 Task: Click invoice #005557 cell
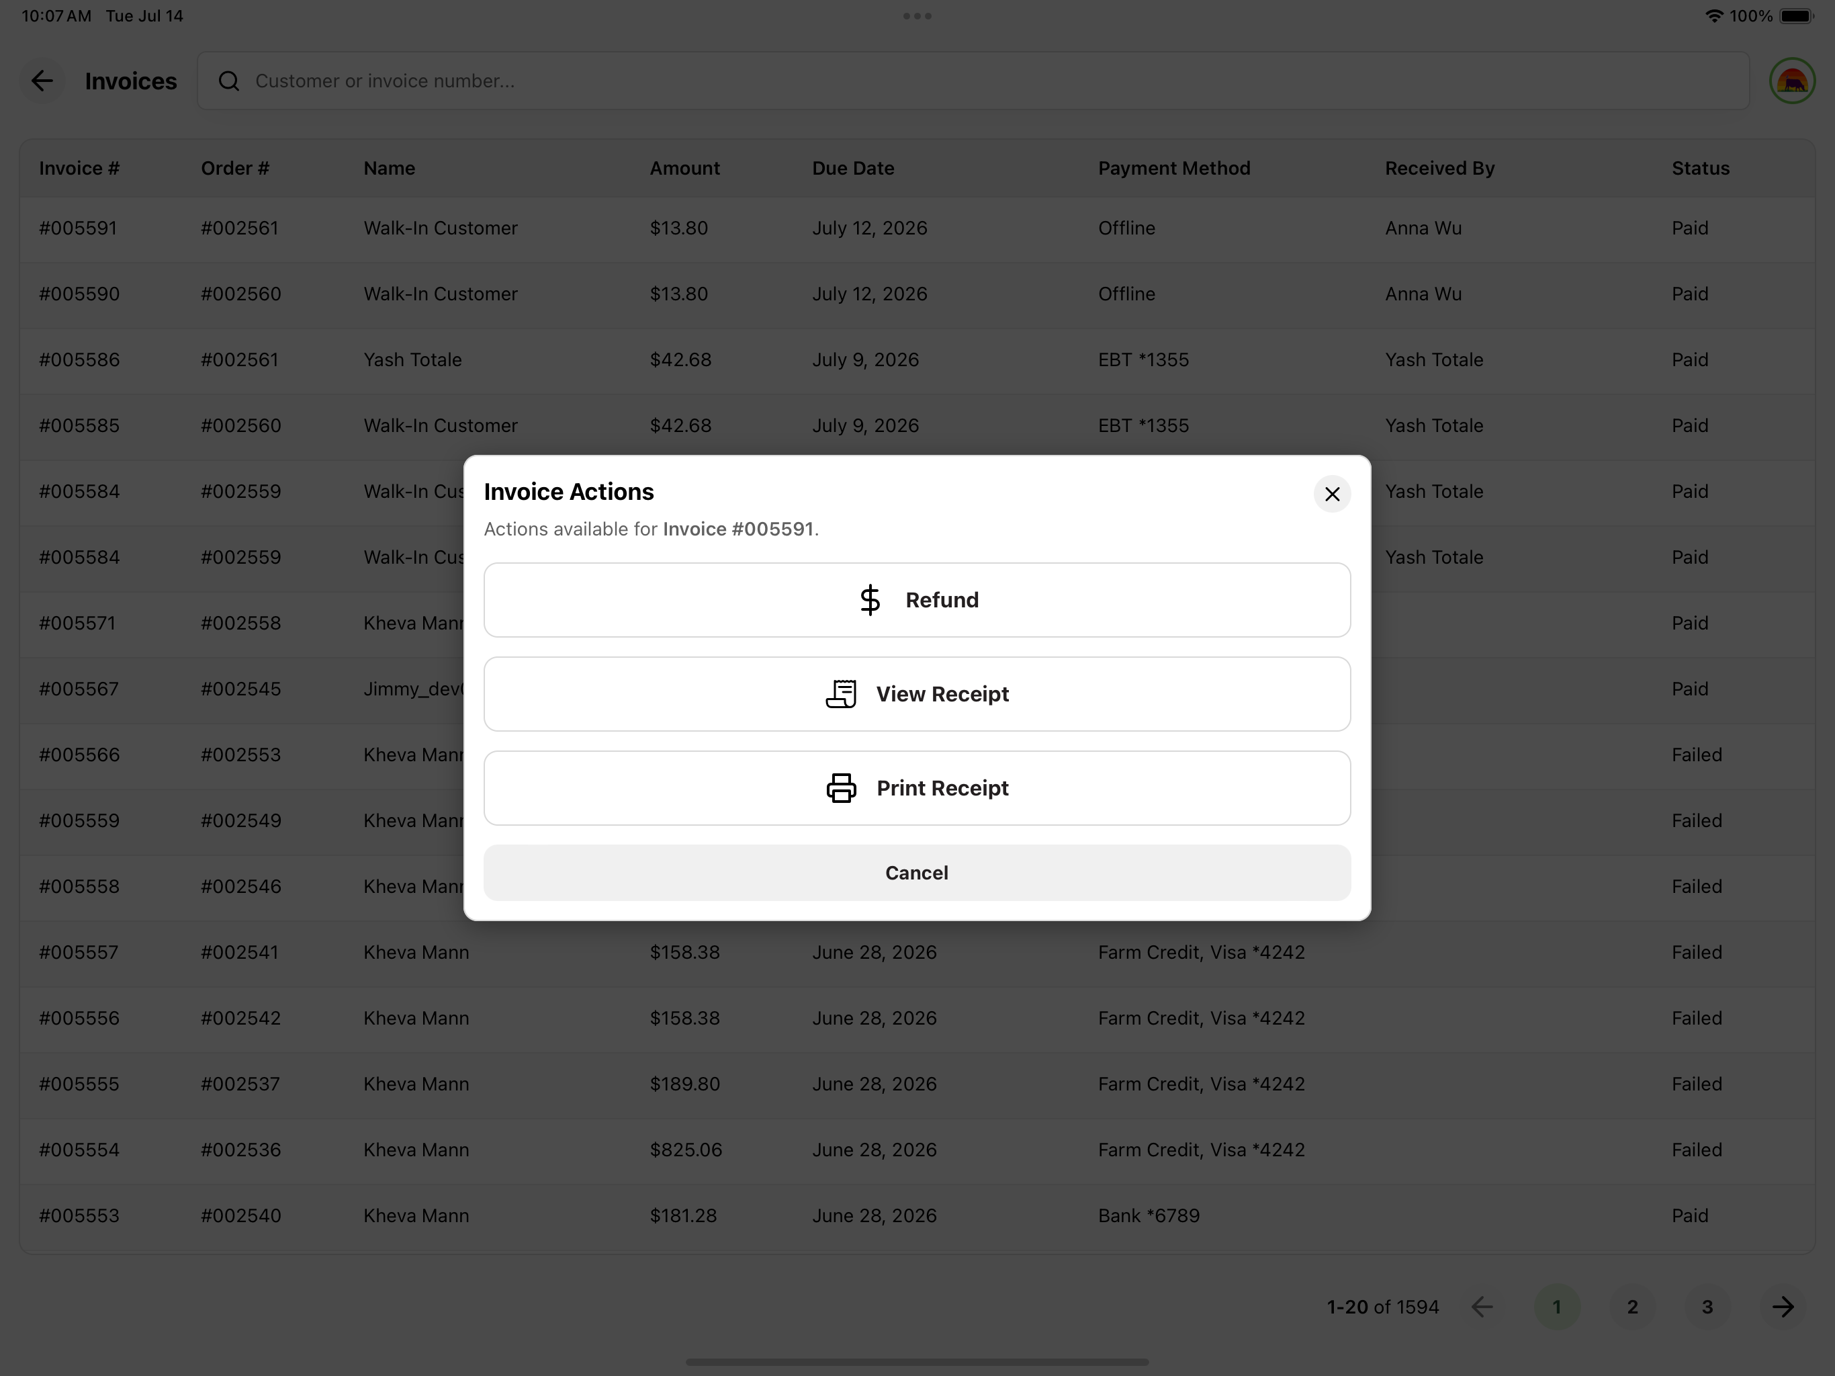point(79,952)
